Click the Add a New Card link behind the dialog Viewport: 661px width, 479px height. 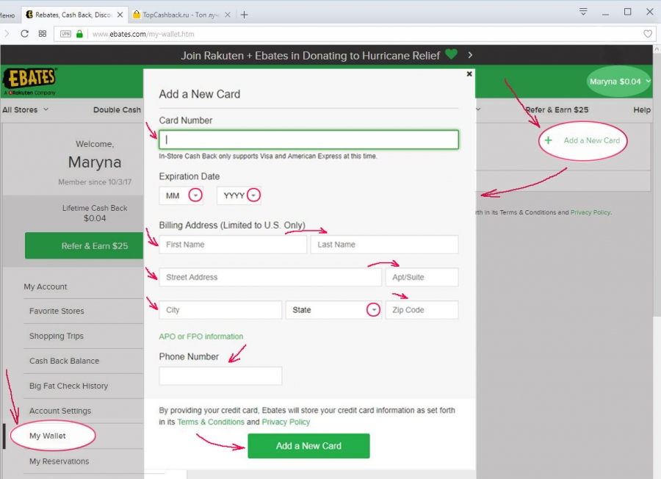[x=592, y=140]
